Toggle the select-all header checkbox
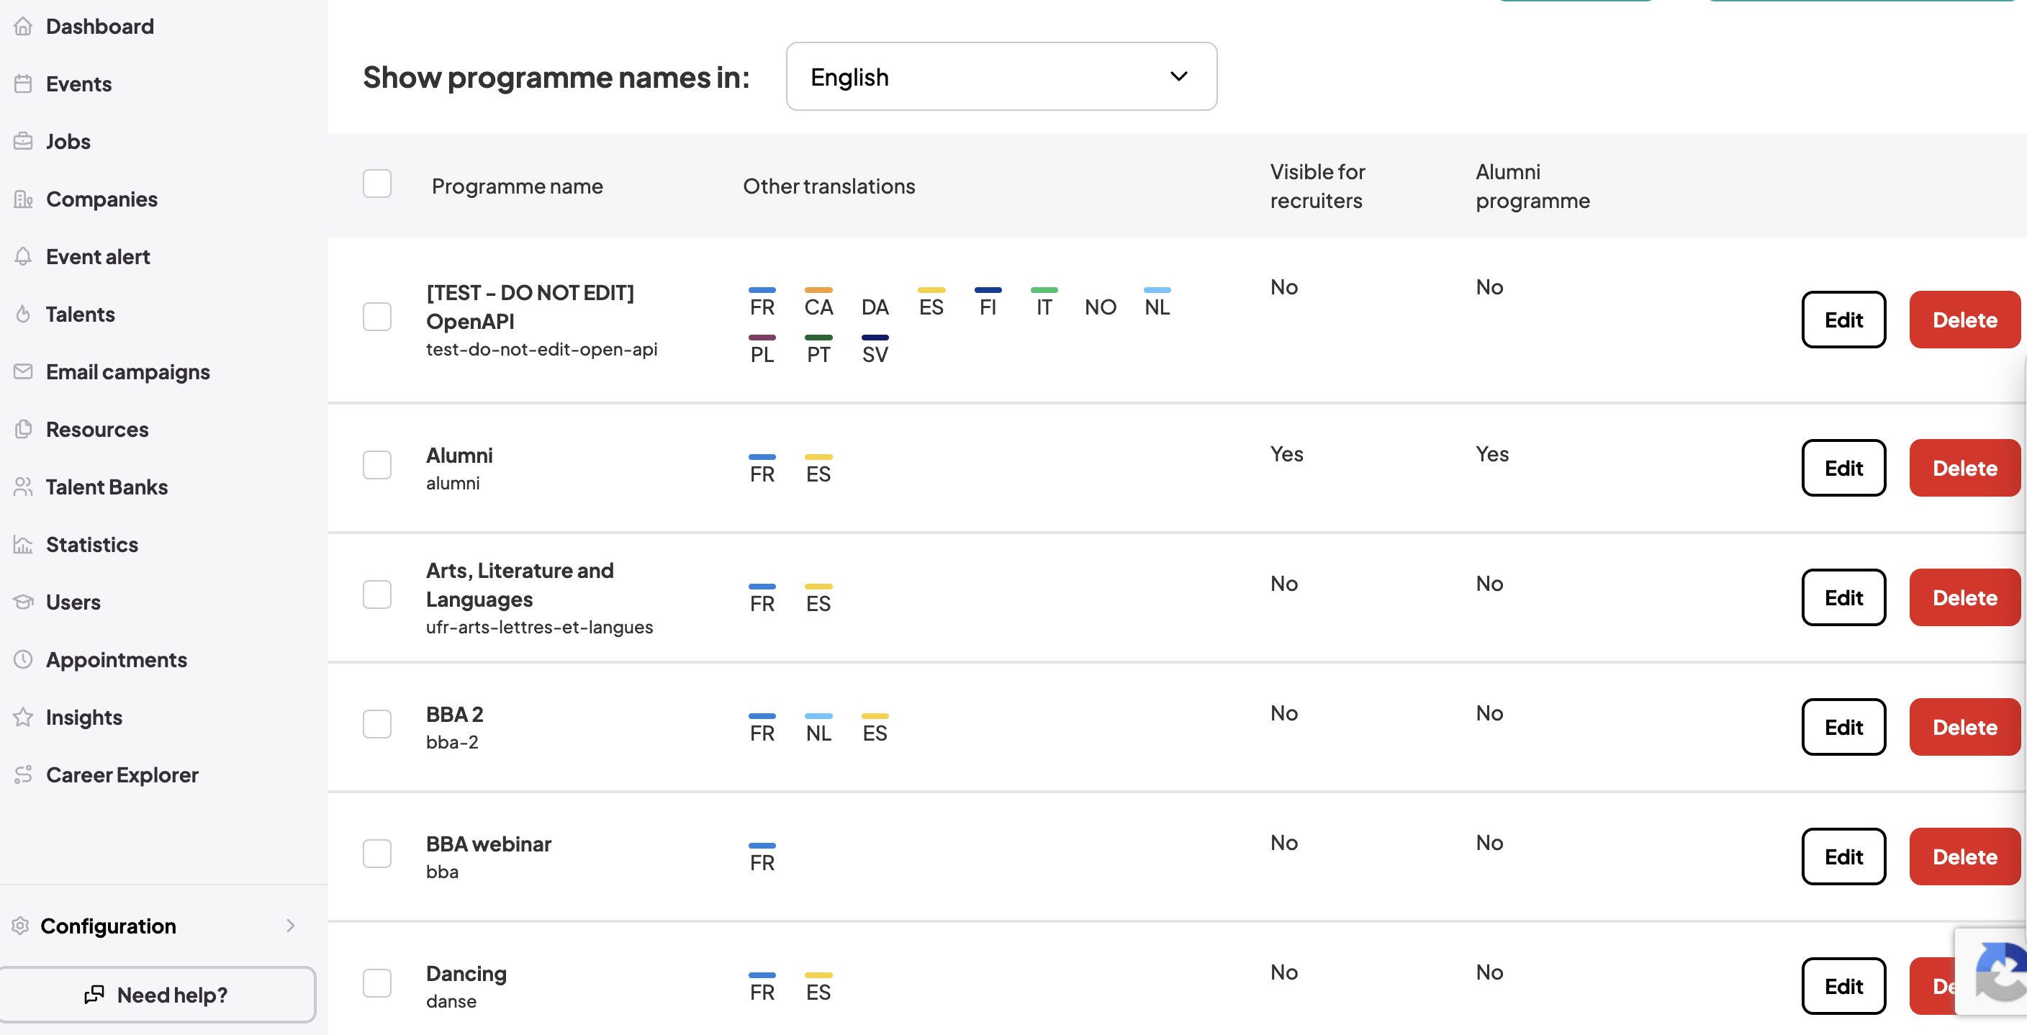Viewport: 2027px width, 1035px height. 377,184
